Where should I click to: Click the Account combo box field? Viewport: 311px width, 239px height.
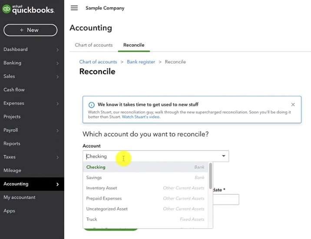tap(155, 156)
